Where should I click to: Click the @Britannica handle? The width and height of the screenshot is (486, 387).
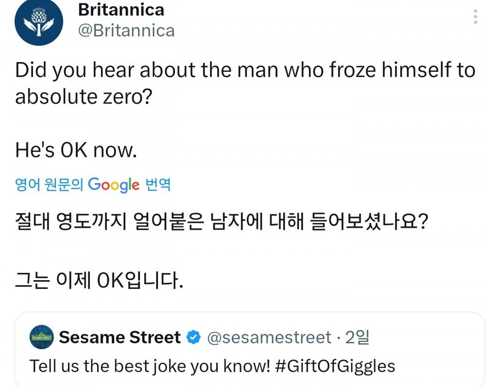click(126, 31)
